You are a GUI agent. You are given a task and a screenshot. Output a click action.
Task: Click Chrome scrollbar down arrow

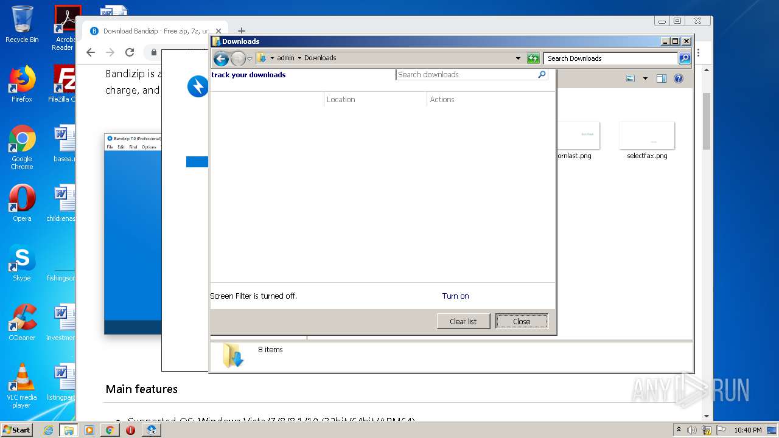pyautogui.click(x=707, y=416)
